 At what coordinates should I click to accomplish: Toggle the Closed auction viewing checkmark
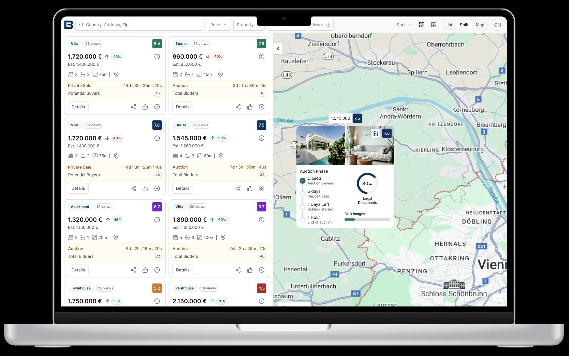[303, 181]
